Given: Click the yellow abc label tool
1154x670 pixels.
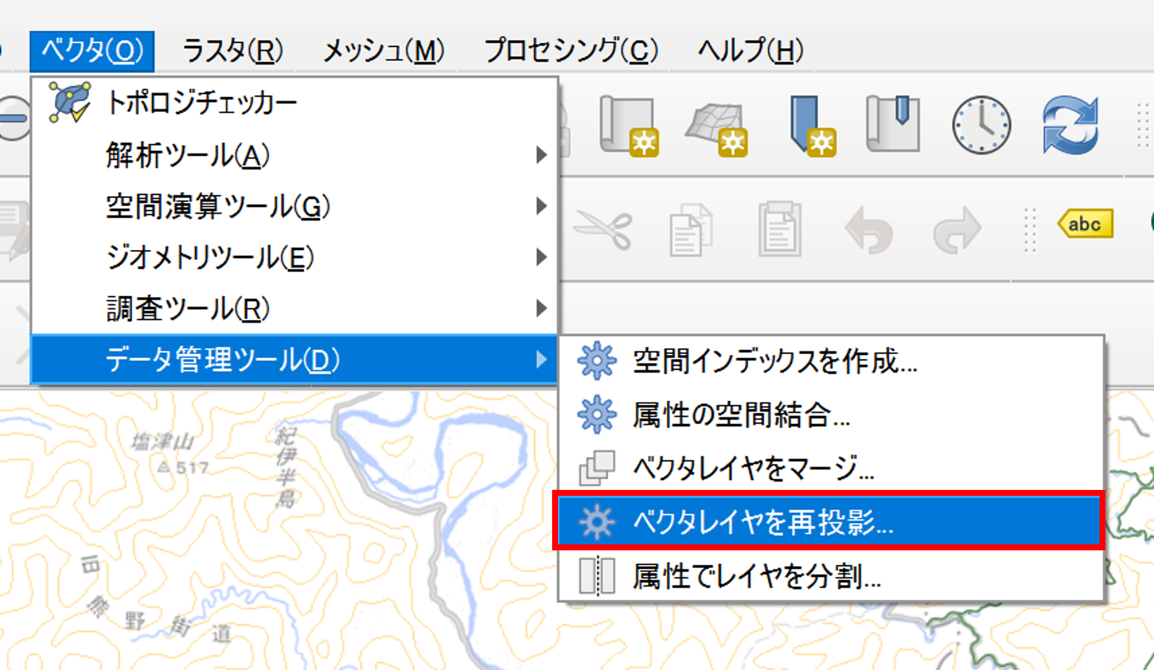Looking at the screenshot, I should [1085, 225].
